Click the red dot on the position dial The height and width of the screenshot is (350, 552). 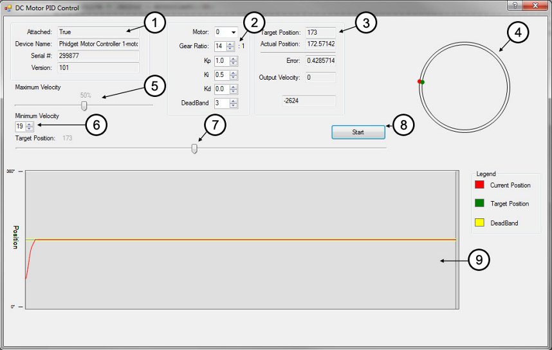click(x=419, y=82)
